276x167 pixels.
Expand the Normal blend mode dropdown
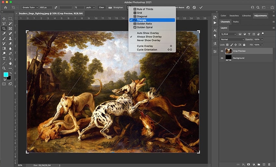coord(232,39)
